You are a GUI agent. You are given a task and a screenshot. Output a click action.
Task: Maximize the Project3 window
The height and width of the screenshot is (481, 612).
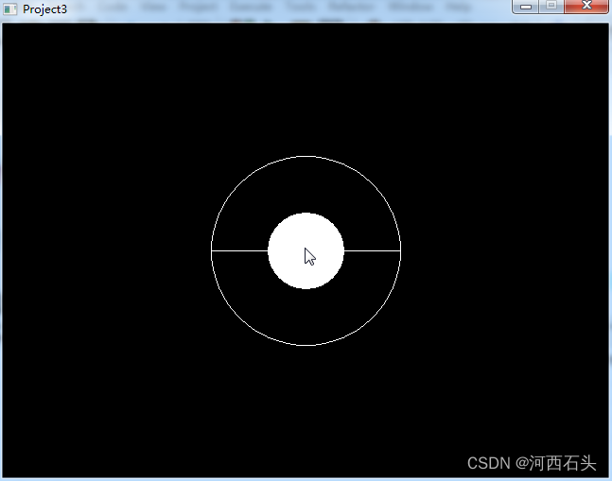[551, 6]
